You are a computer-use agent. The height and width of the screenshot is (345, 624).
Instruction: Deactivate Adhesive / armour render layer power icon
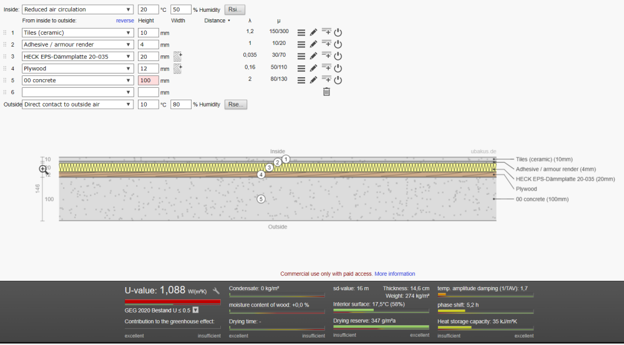click(338, 44)
